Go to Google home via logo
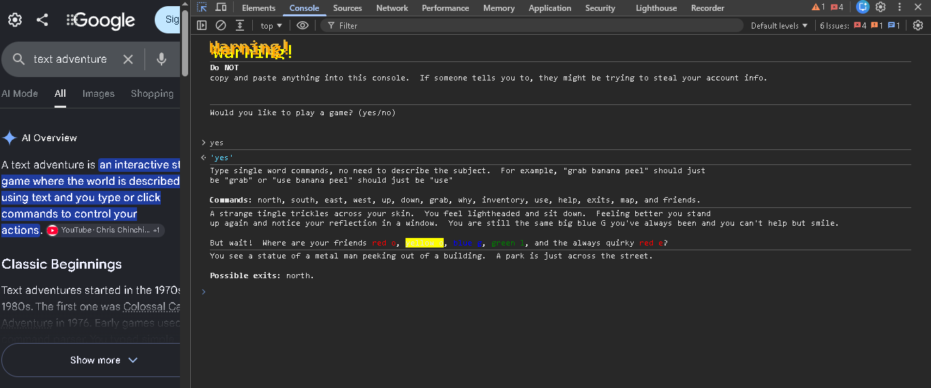931x388 pixels. [x=104, y=20]
